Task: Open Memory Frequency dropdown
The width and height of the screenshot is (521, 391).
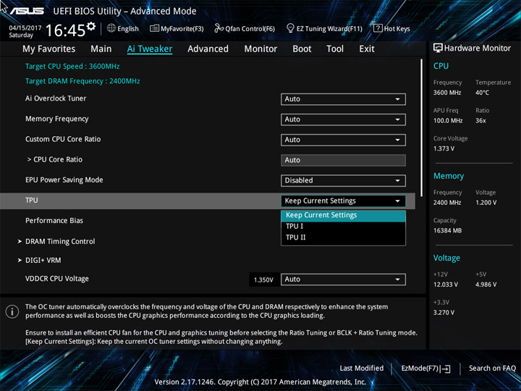Action: tap(343, 119)
